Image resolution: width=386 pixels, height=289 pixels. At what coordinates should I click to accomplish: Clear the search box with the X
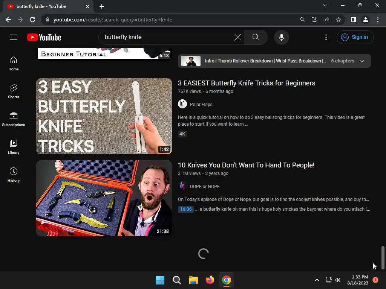[237, 37]
